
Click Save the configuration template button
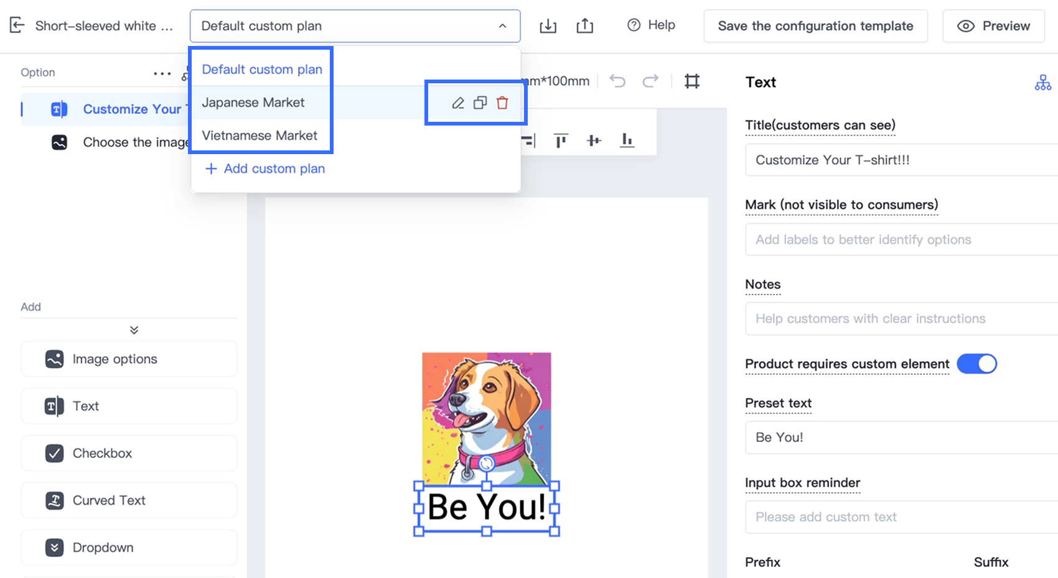pyautogui.click(x=815, y=26)
